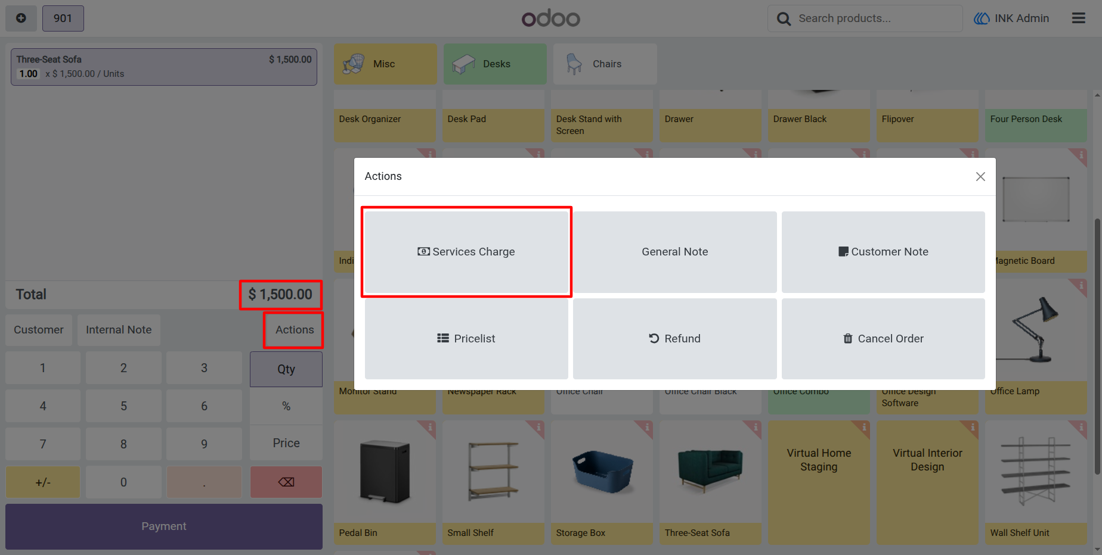The width and height of the screenshot is (1102, 555).
Task: Open the hamburger menu icon
Action: (x=1079, y=18)
